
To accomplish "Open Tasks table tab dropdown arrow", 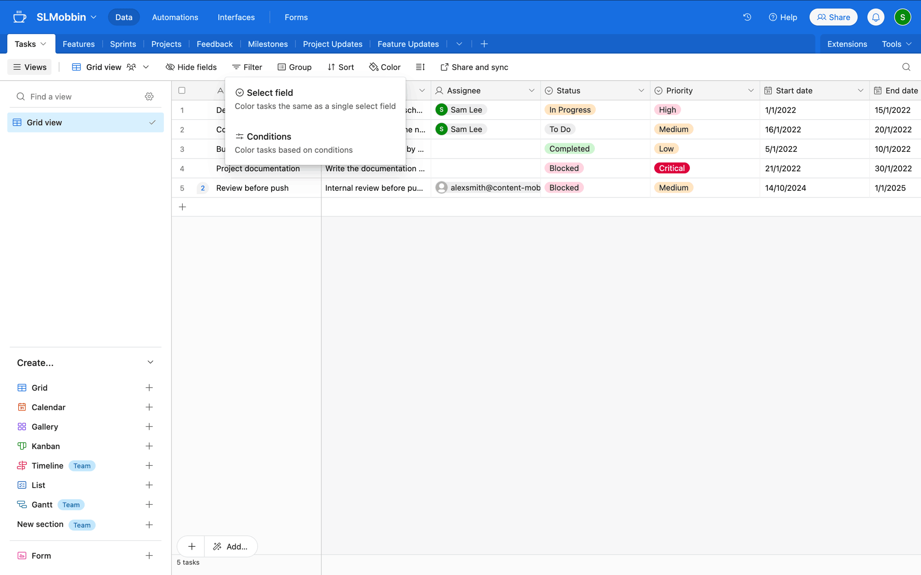I will pyautogui.click(x=43, y=44).
